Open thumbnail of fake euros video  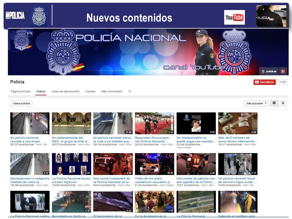point(238,123)
